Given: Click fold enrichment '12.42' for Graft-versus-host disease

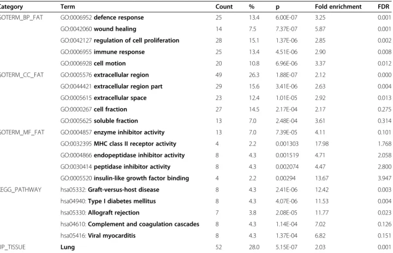Looking at the screenshot, I should pos(322,190).
